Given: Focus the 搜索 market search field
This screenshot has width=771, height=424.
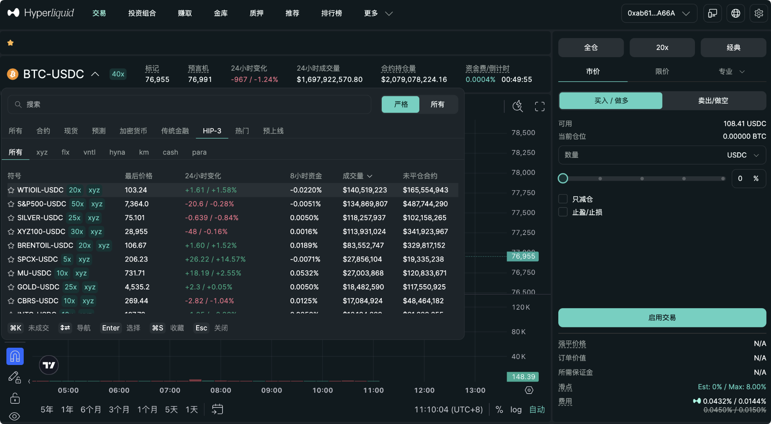Looking at the screenshot, I should click(x=189, y=104).
